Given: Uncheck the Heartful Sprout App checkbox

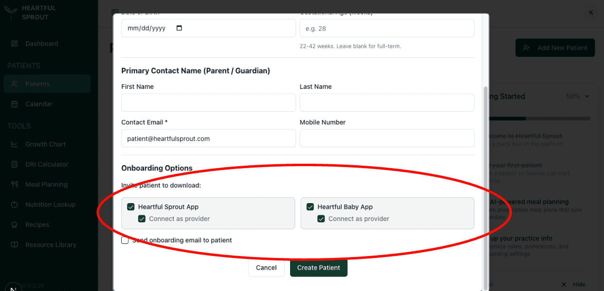Looking at the screenshot, I should pos(130,207).
